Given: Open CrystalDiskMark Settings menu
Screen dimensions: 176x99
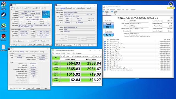Looking at the screenshot, I should (x=58, y=53).
